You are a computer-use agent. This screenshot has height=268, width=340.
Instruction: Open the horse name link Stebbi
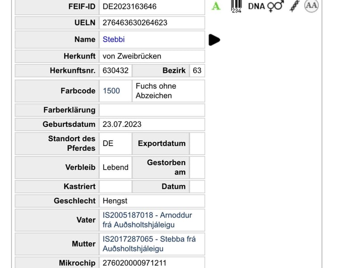pyautogui.click(x=114, y=39)
